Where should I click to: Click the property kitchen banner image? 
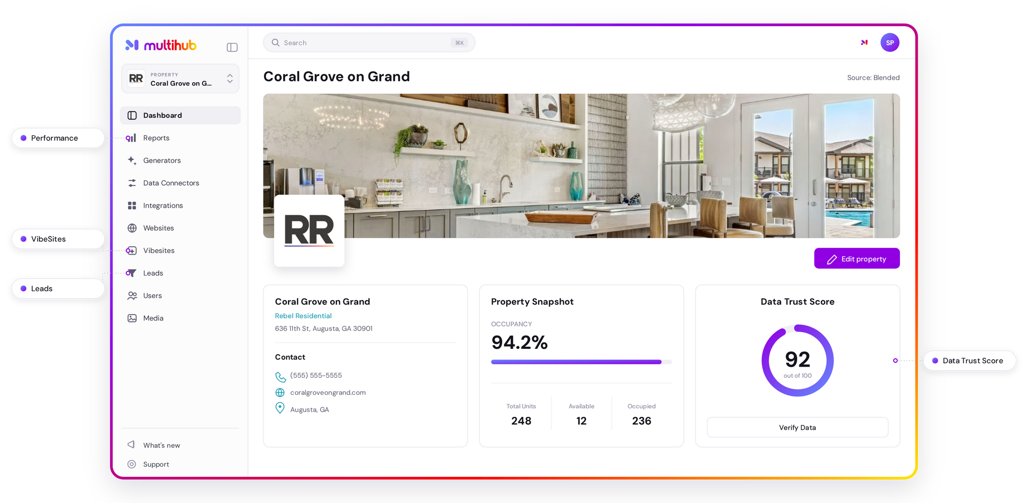(581, 166)
